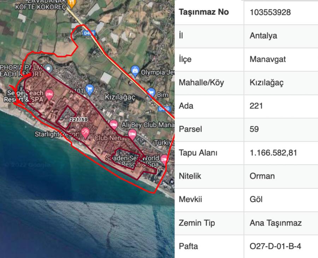Click the upper D400 road shield
The width and height of the screenshot is (318, 258).
pyautogui.click(x=89, y=33)
